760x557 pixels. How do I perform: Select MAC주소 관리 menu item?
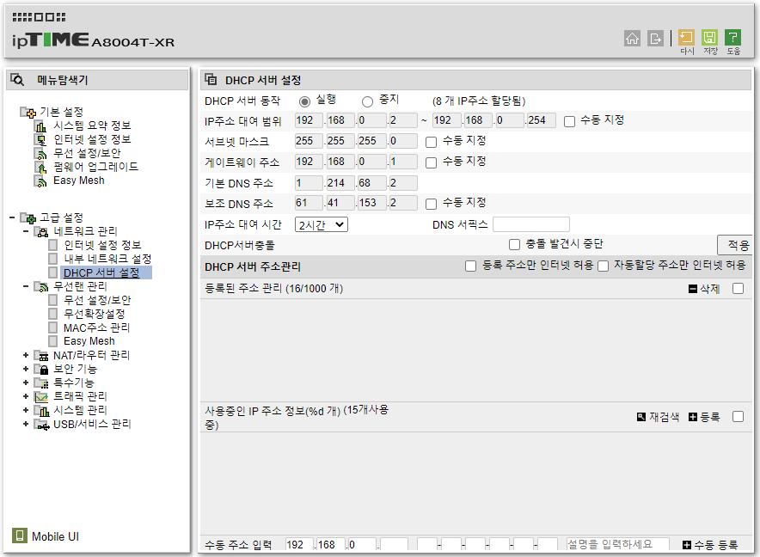pos(96,327)
